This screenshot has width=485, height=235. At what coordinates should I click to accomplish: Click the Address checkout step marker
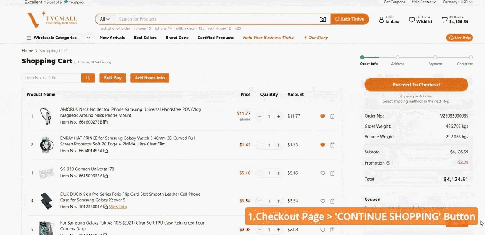(397, 57)
